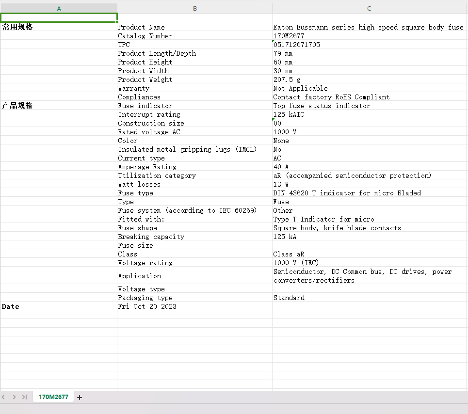Click the 'Product Height' cell
This screenshot has width=468, height=414.
(x=194, y=62)
